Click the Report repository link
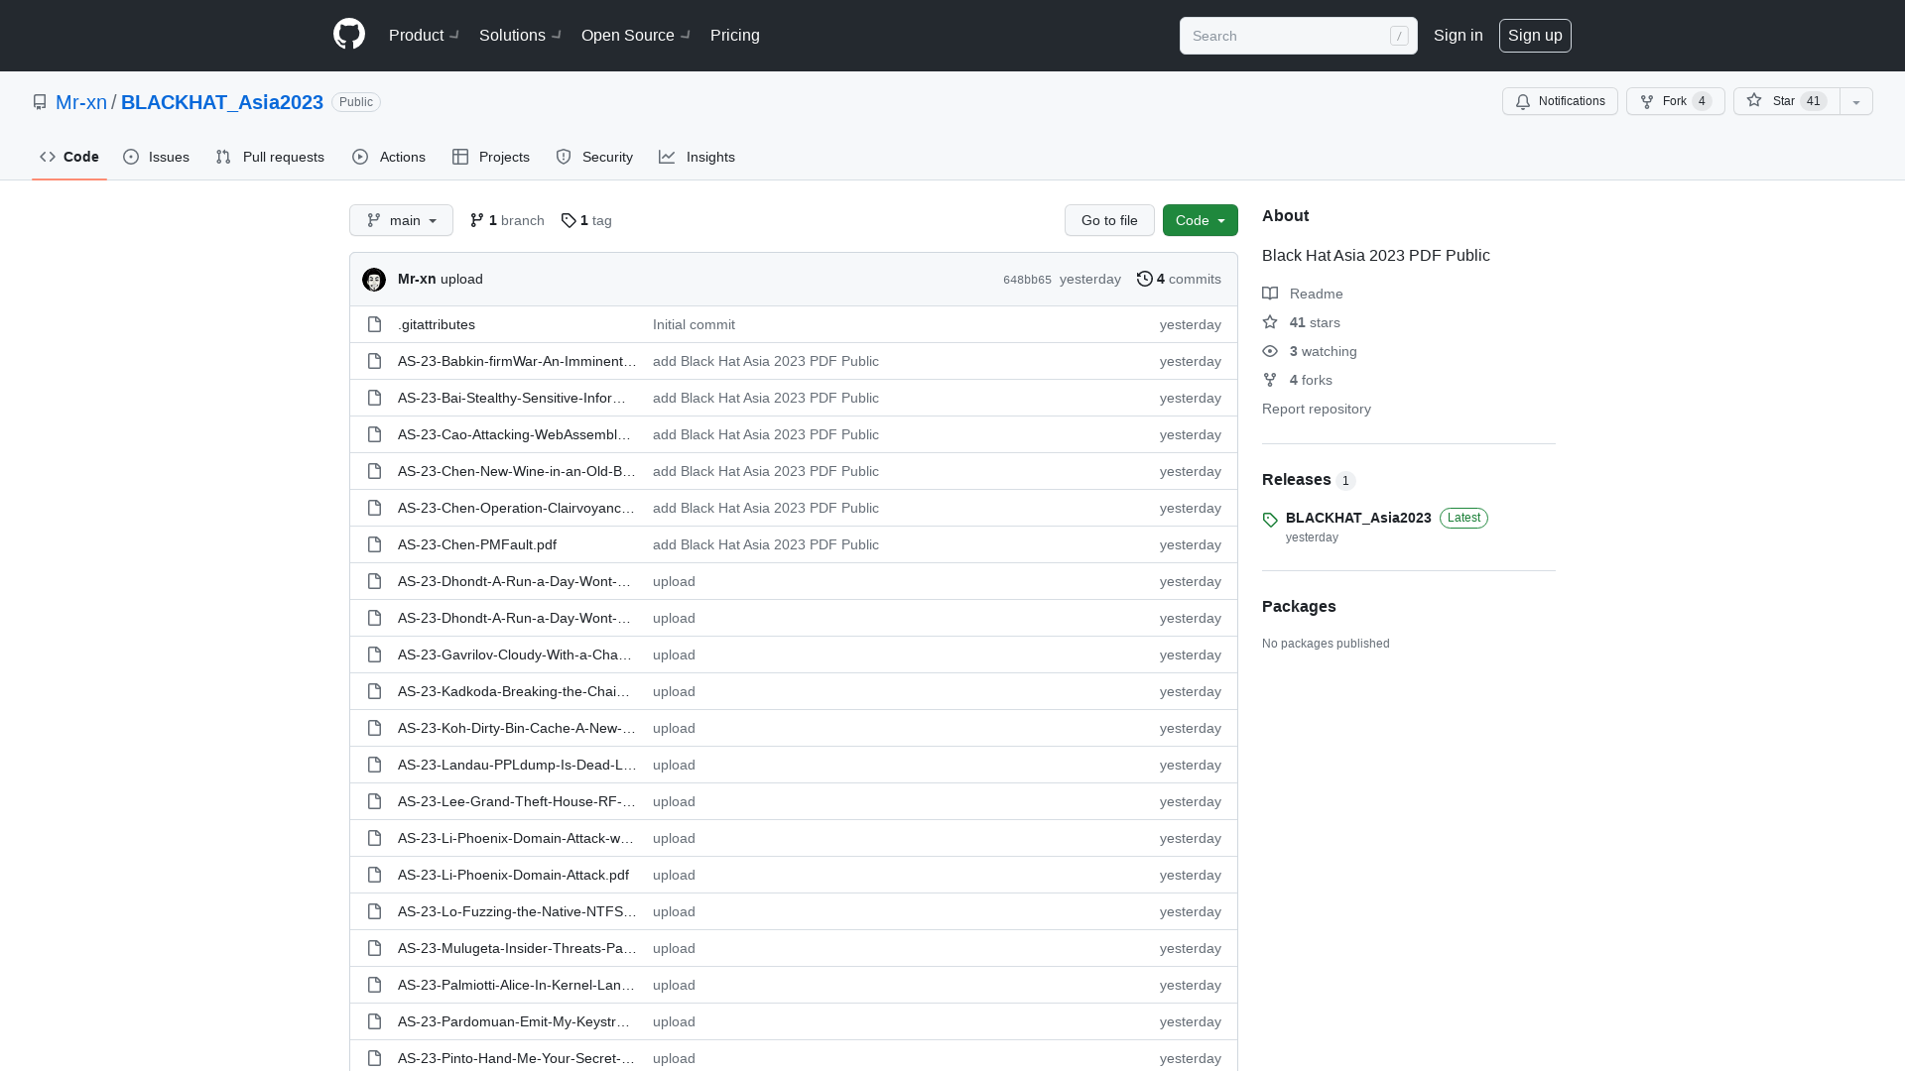The width and height of the screenshot is (1905, 1071). pyautogui.click(x=1317, y=409)
